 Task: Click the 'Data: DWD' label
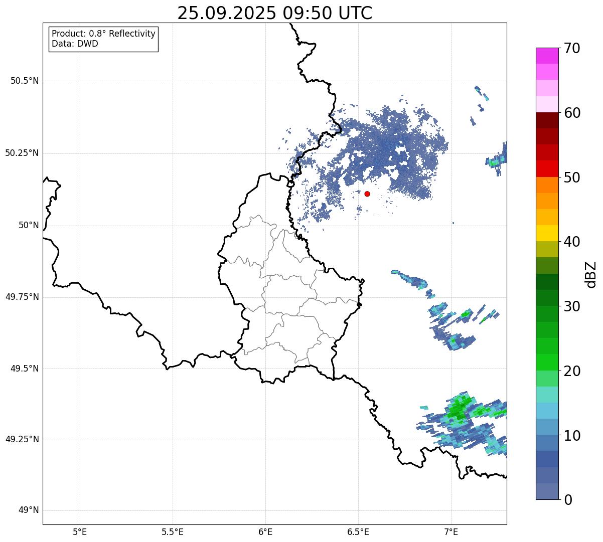(75, 44)
